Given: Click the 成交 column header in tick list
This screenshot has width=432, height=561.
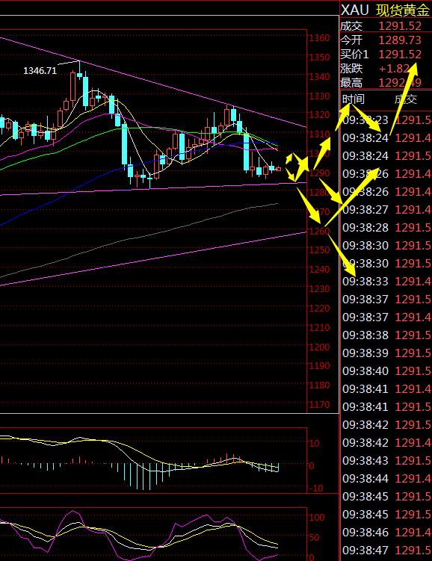Looking at the screenshot, I should pyautogui.click(x=406, y=99).
